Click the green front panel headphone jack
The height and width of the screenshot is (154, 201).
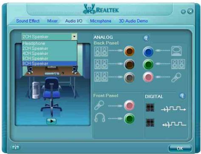pos(129,118)
